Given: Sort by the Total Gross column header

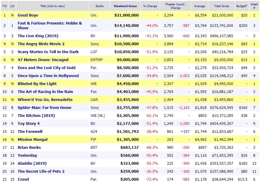Looking at the screenshot, I should coord(221,6).
